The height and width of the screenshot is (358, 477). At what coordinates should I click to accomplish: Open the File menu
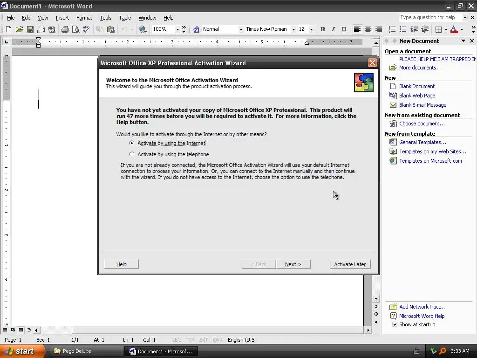[x=11, y=18]
